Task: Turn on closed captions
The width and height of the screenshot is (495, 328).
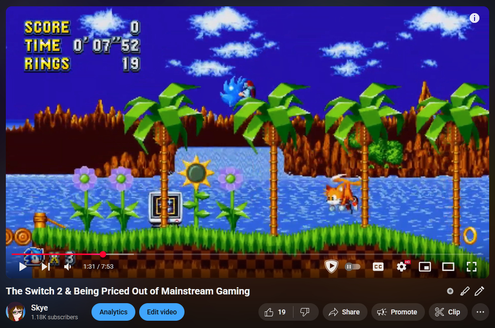Action: (378, 267)
